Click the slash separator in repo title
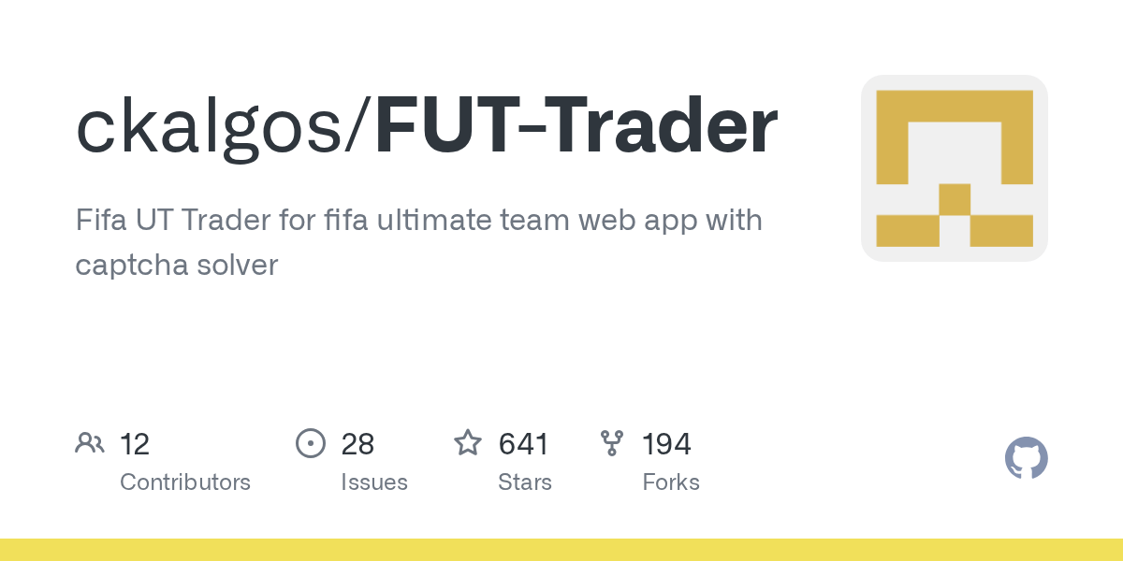The height and width of the screenshot is (561, 1123). tap(361, 129)
